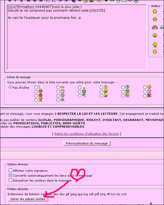Click the red crossed-out message icon
164x205 pixels.
(149, 96)
